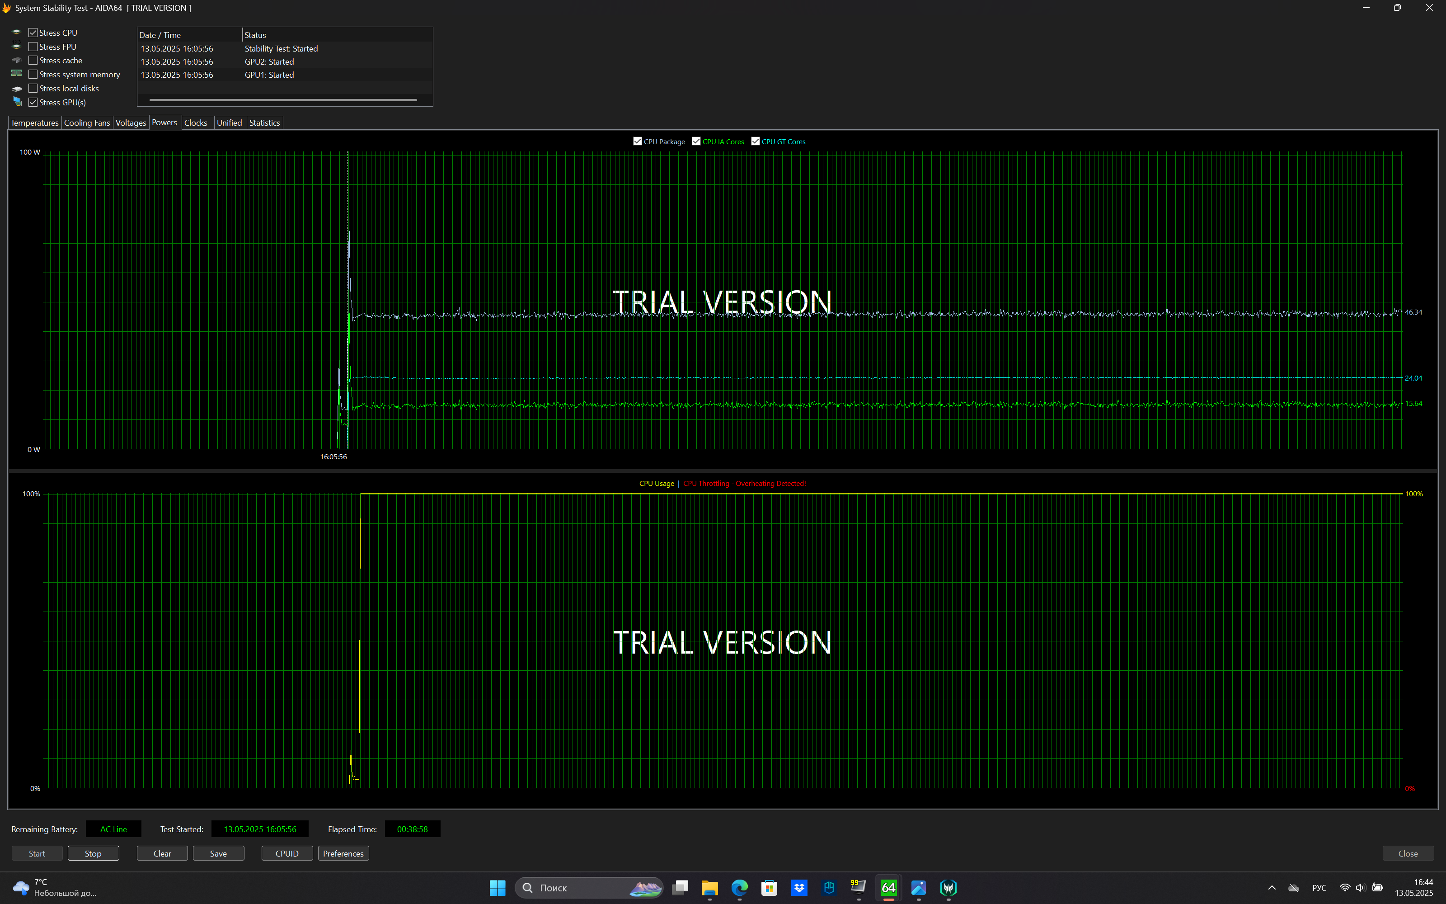Click the disk drive icon beside Stress local disks

pos(17,89)
